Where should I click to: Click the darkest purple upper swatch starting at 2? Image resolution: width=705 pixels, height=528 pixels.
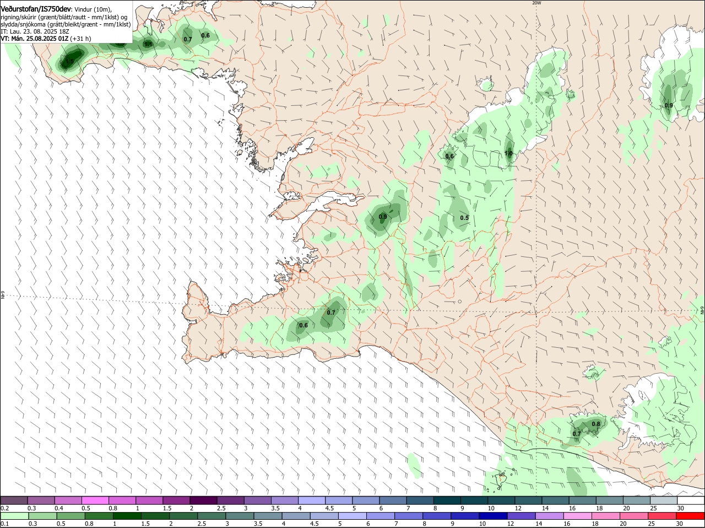[203, 500]
